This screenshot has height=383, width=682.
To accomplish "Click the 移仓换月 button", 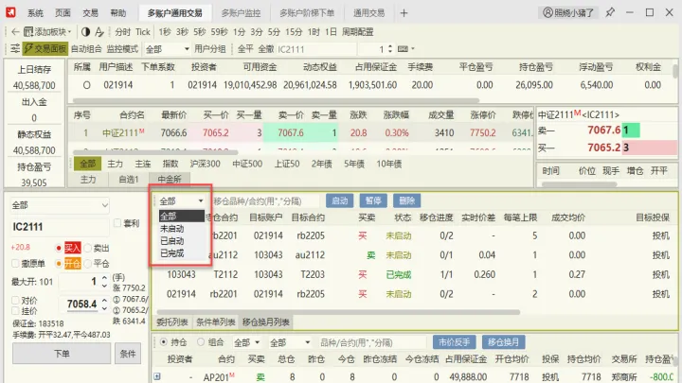I will click(503, 342).
